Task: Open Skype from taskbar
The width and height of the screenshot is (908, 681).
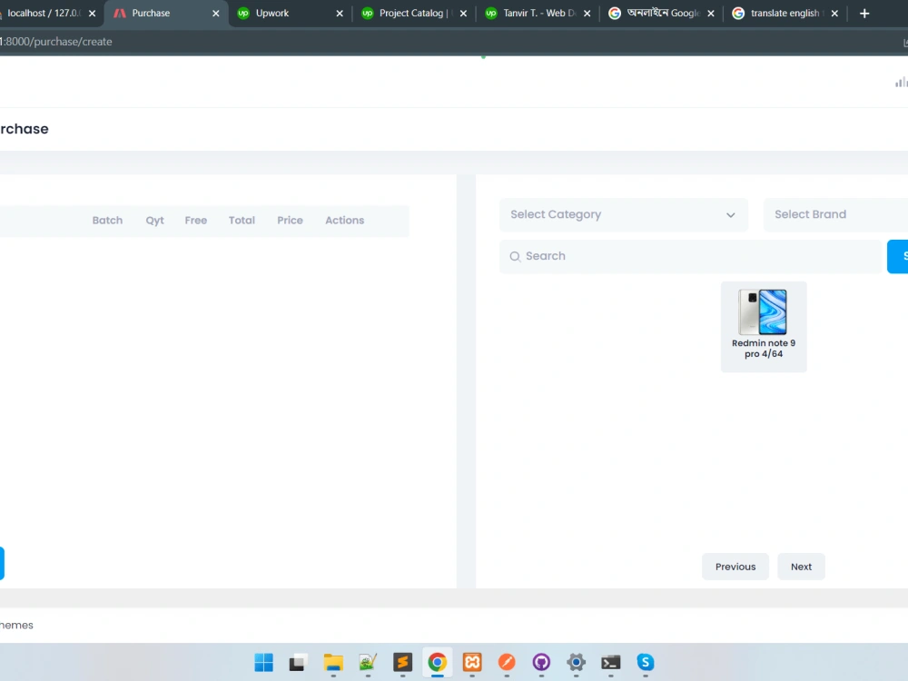Action: (x=645, y=662)
